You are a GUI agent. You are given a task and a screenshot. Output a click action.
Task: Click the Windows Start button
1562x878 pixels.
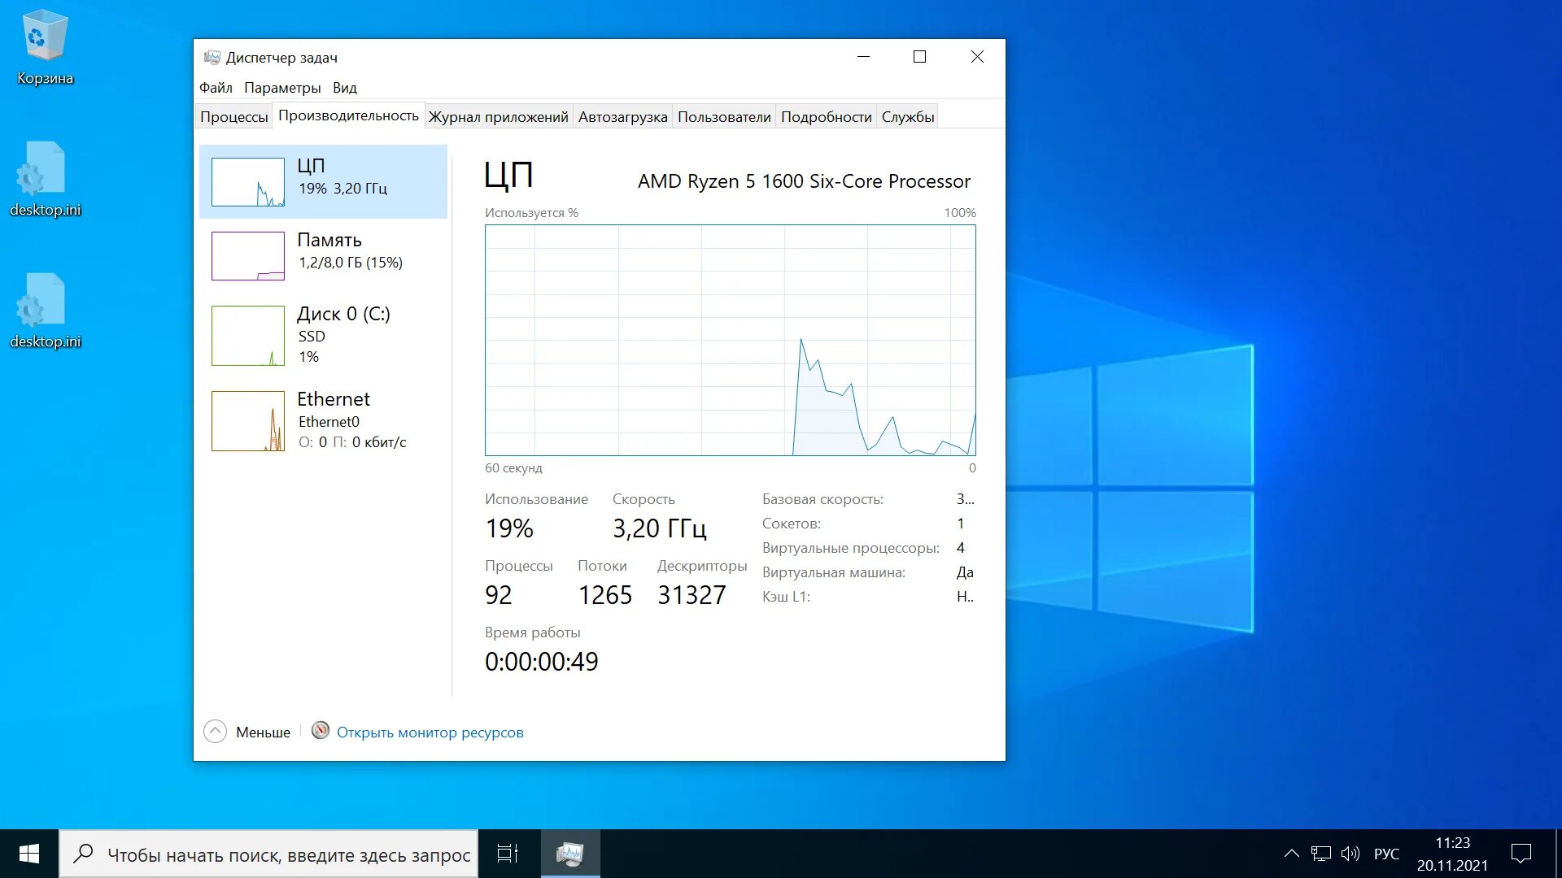point(29,854)
